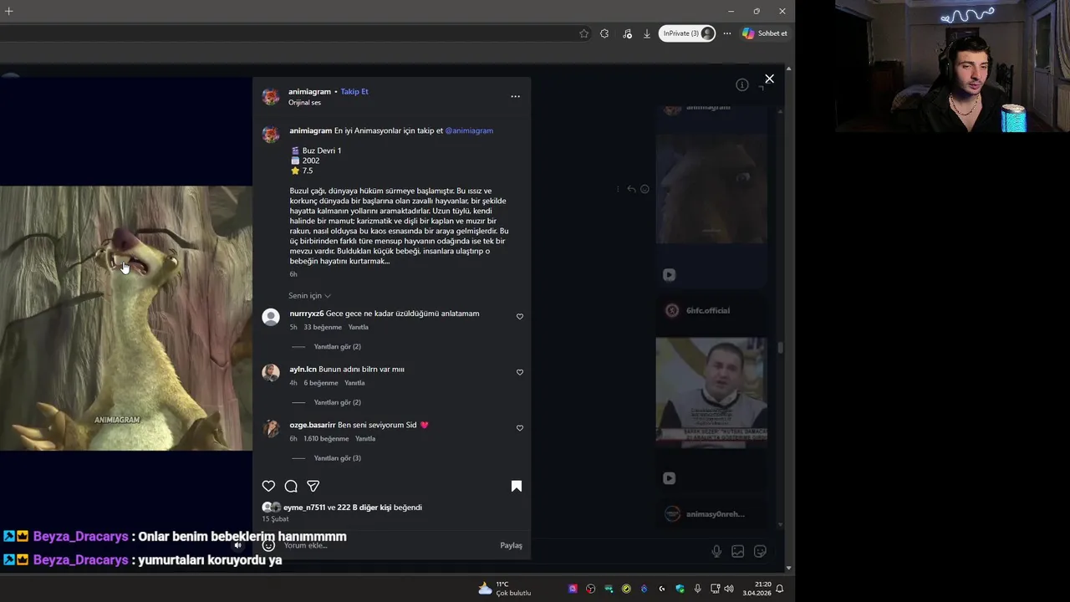Click the down arrow of the page scrollbar

[788, 569]
